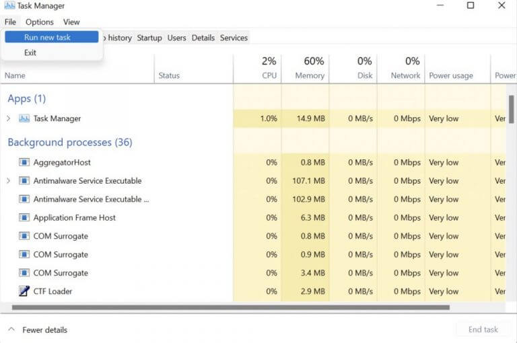Viewport: 517px width, 343px height.
Task: Select the AggregatorHost process name
Action: (62, 163)
